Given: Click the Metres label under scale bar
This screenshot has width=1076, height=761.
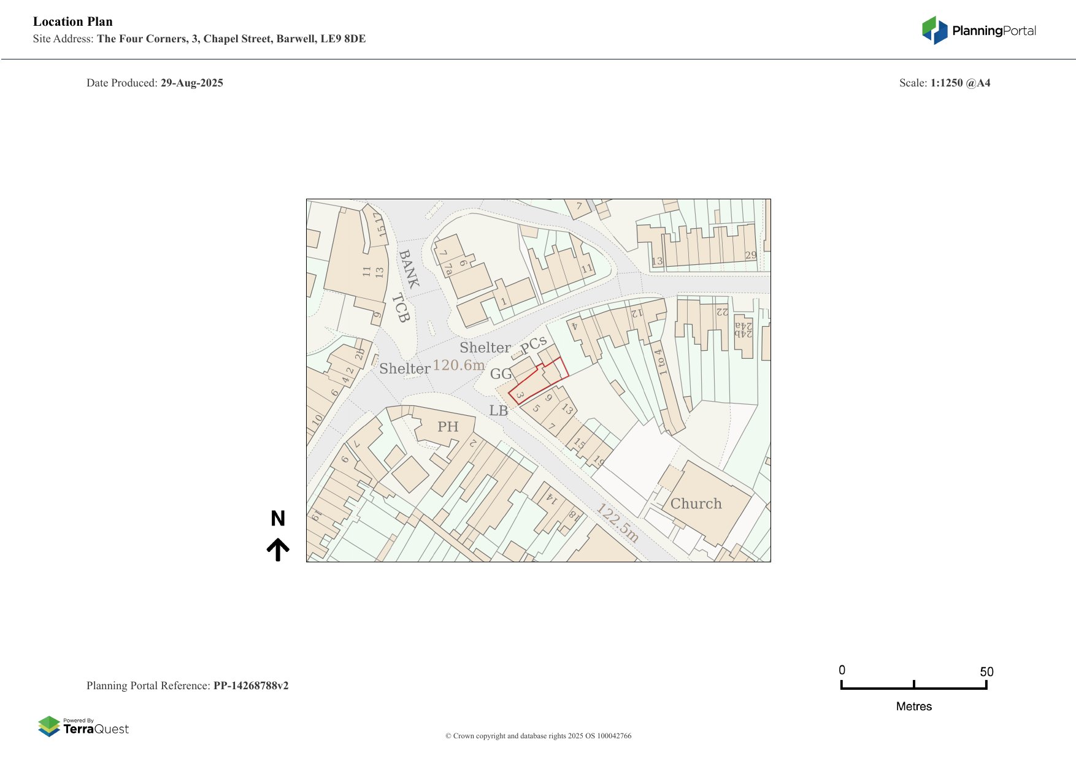Looking at the screenshot, I should [x=913, y=706].
